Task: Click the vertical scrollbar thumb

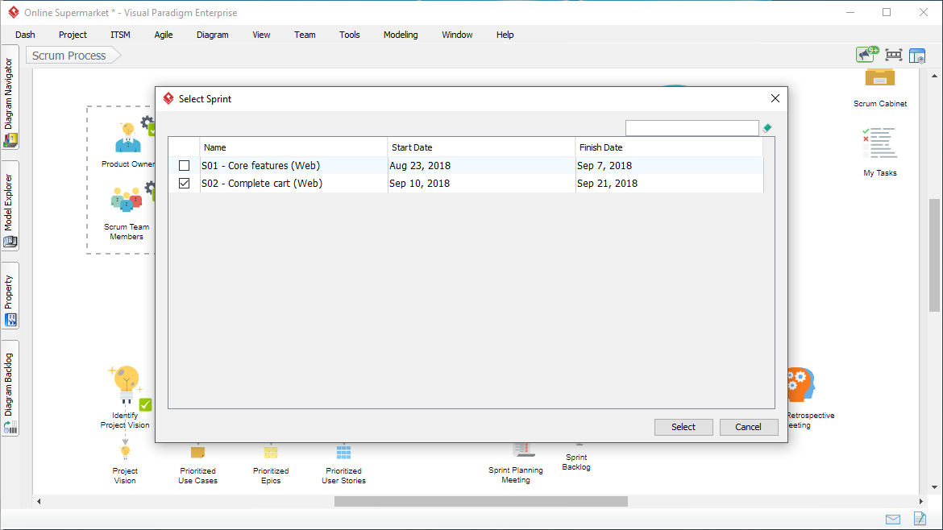Action: tap(934, 255)
